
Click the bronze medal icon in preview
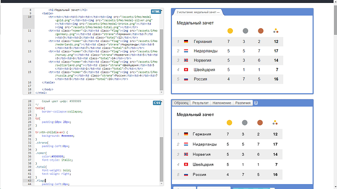pyautogui.click(x=260, y=31)
